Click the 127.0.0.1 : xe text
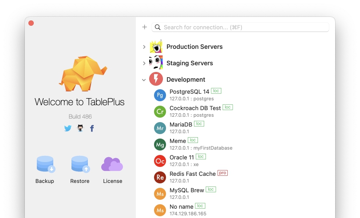 184,164
